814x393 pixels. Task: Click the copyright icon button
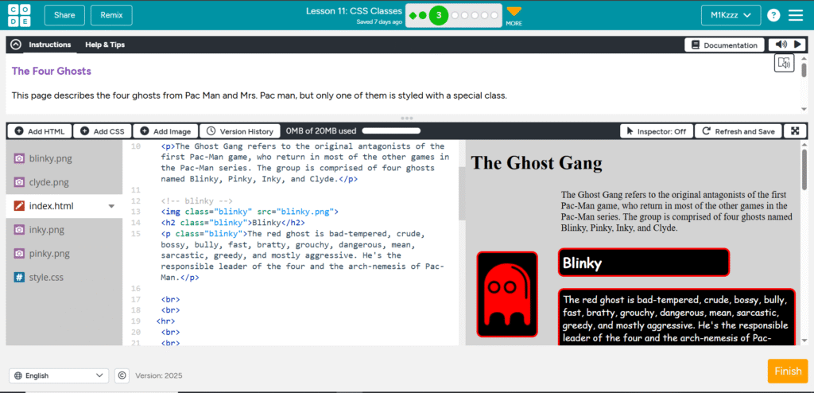coord(122,375)
